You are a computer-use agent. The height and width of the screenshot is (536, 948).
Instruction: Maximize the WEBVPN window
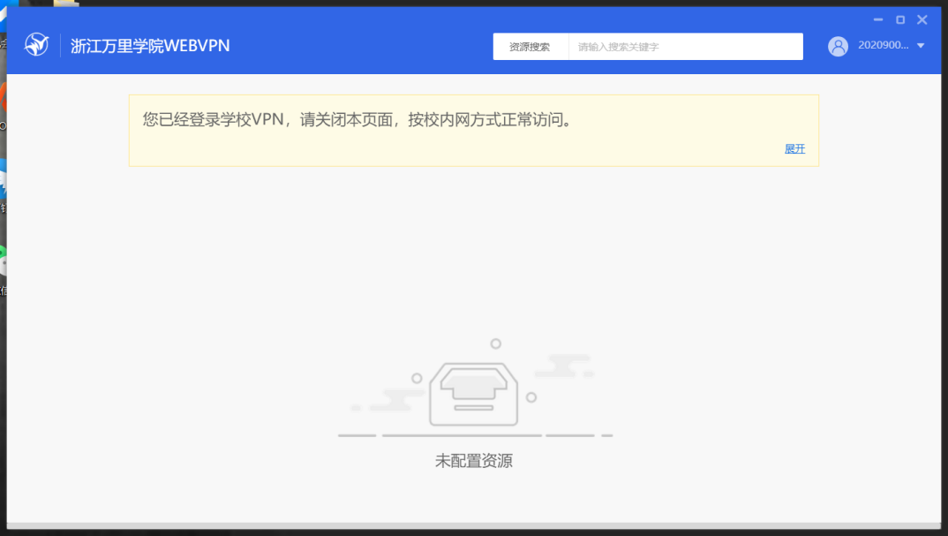900,19
